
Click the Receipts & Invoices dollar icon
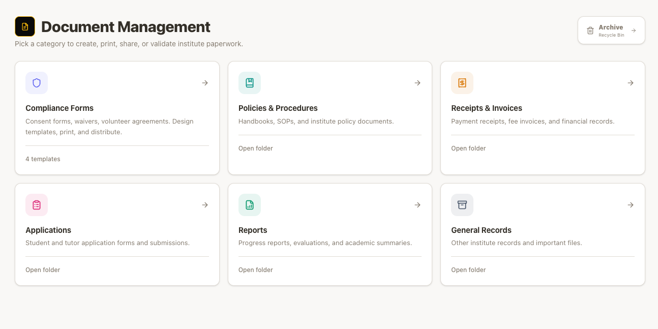click(462, 83)
